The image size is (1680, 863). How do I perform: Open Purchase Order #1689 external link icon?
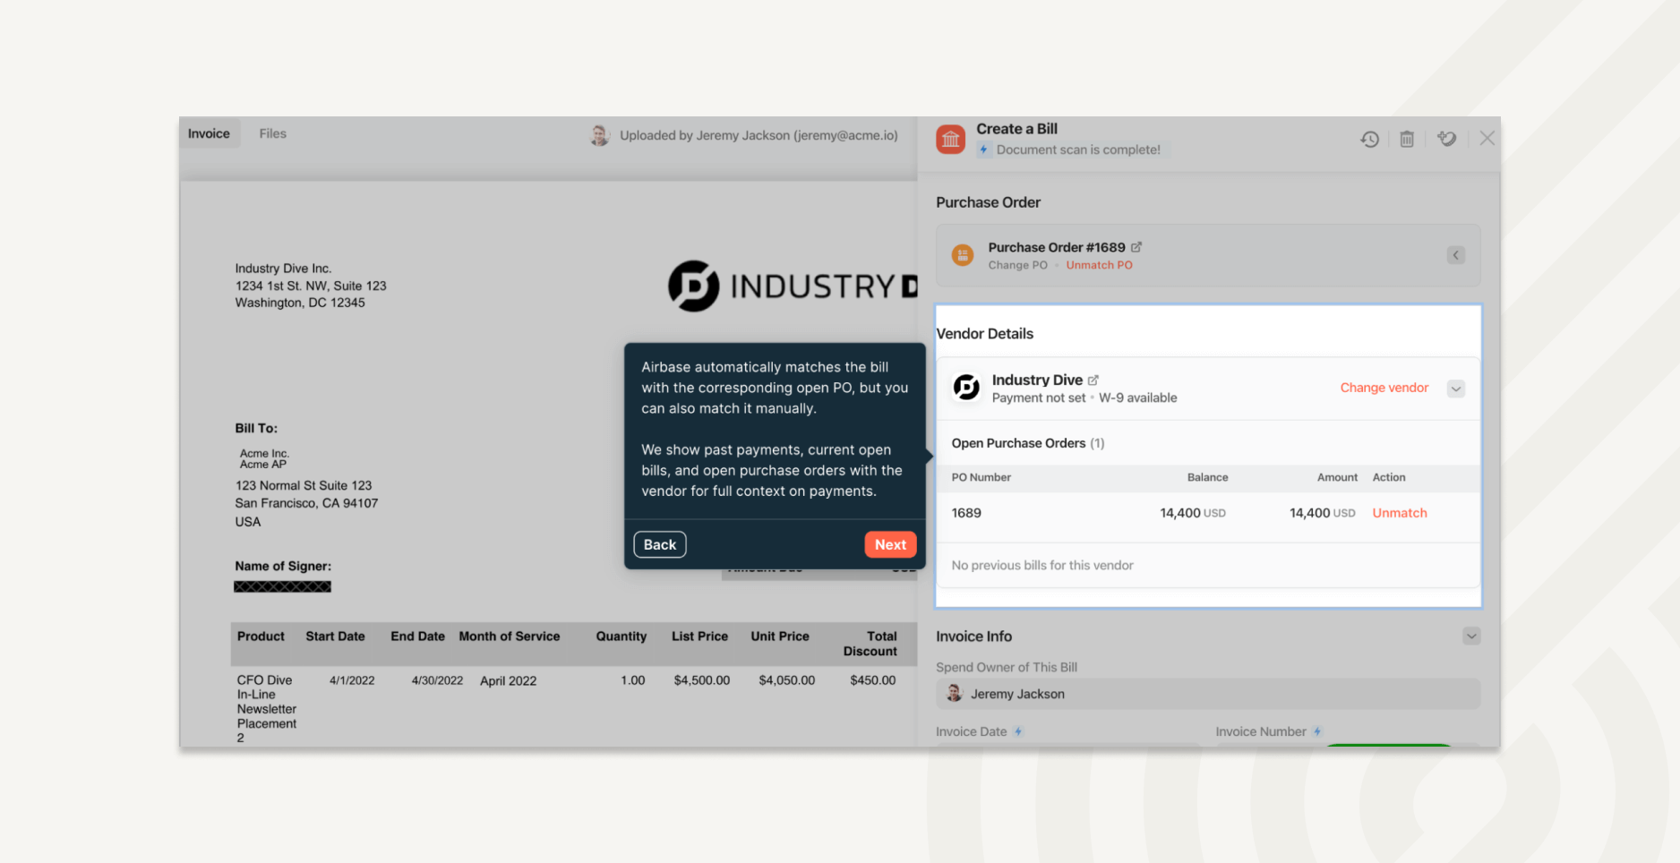pos(1136,247)
